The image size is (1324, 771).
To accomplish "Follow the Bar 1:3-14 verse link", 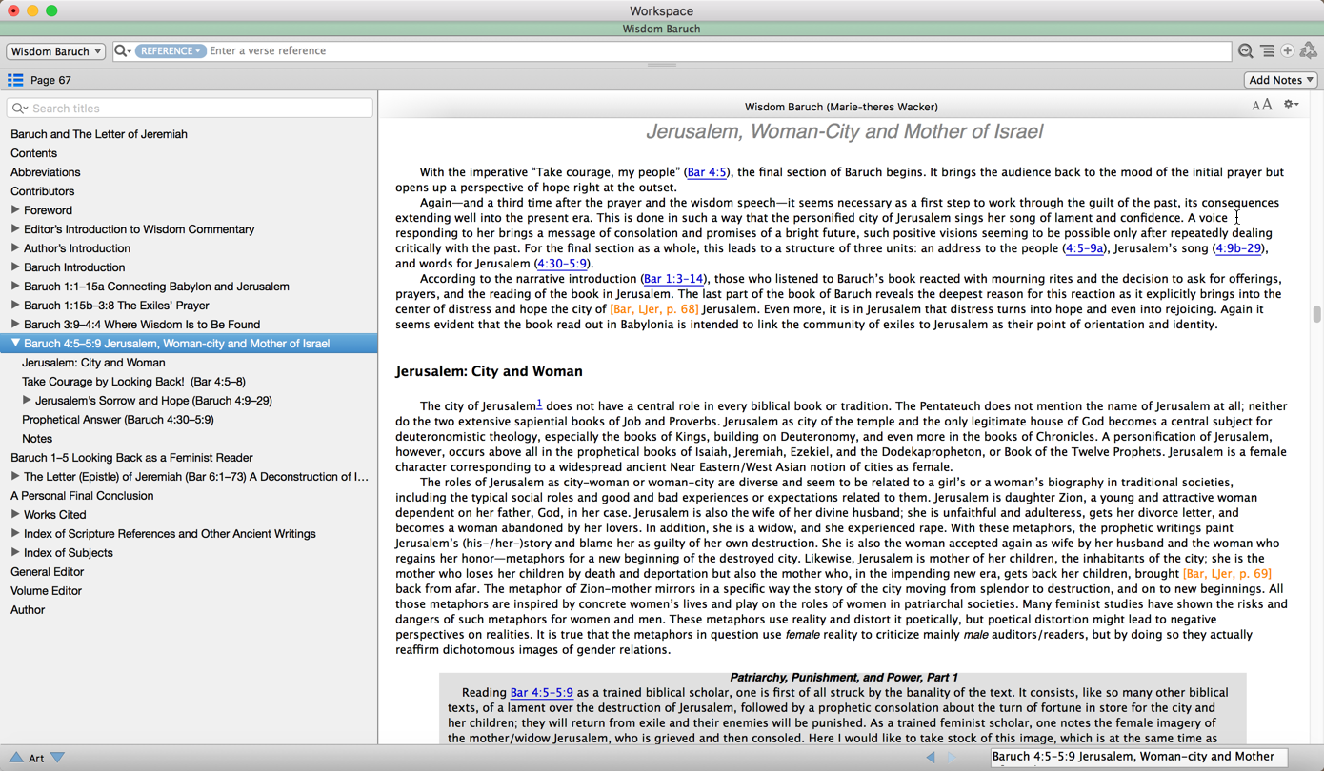I will [x=673, y=279].
